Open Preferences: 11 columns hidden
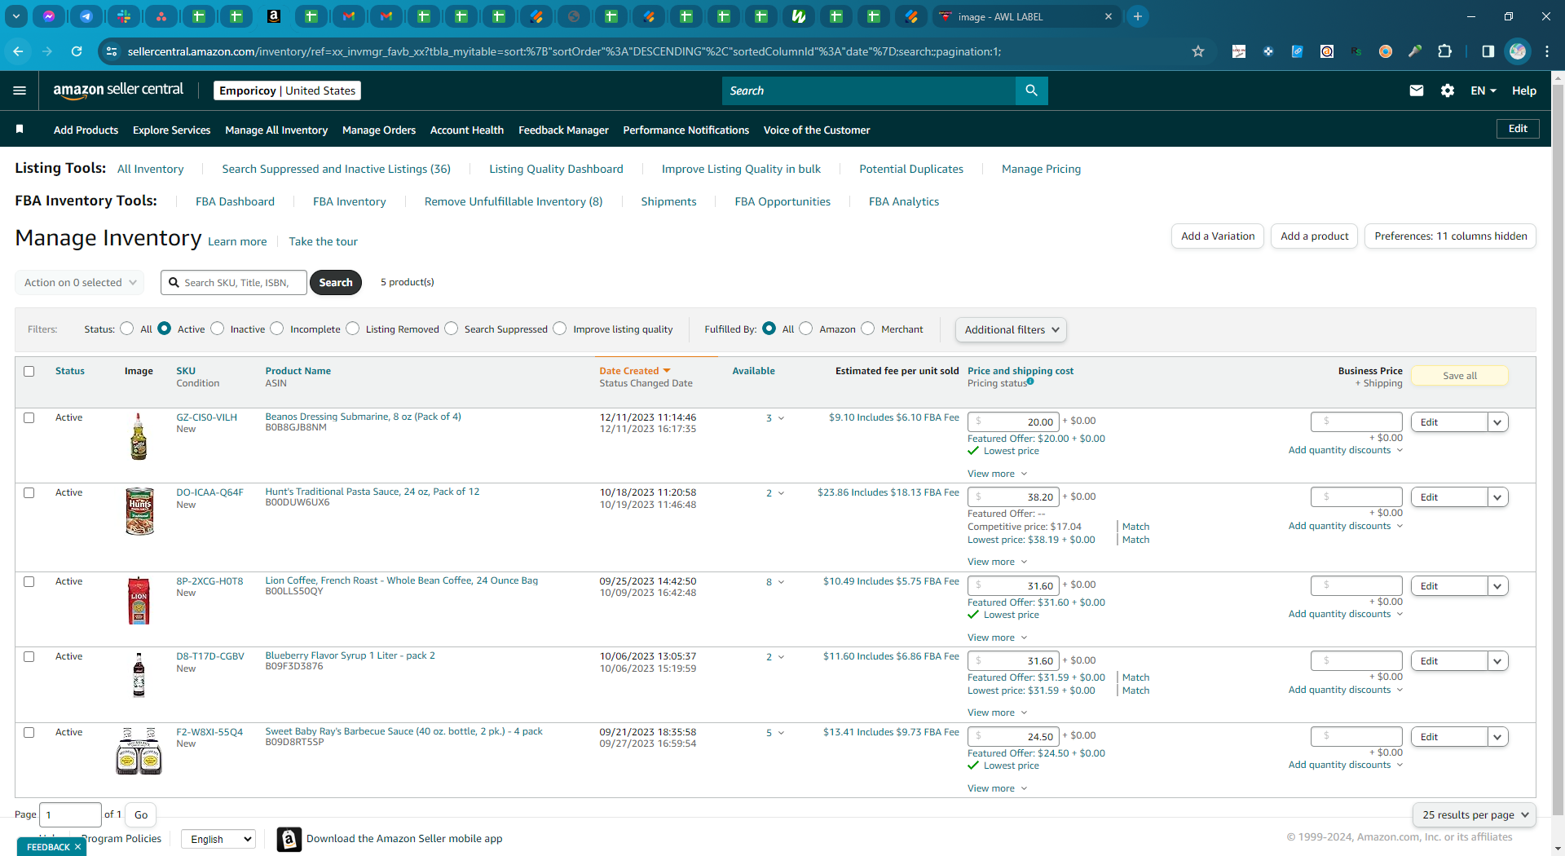Image resolution: width=1565 pixels, height=856 pixels. pyautogui.click(x=1450, y=236)
